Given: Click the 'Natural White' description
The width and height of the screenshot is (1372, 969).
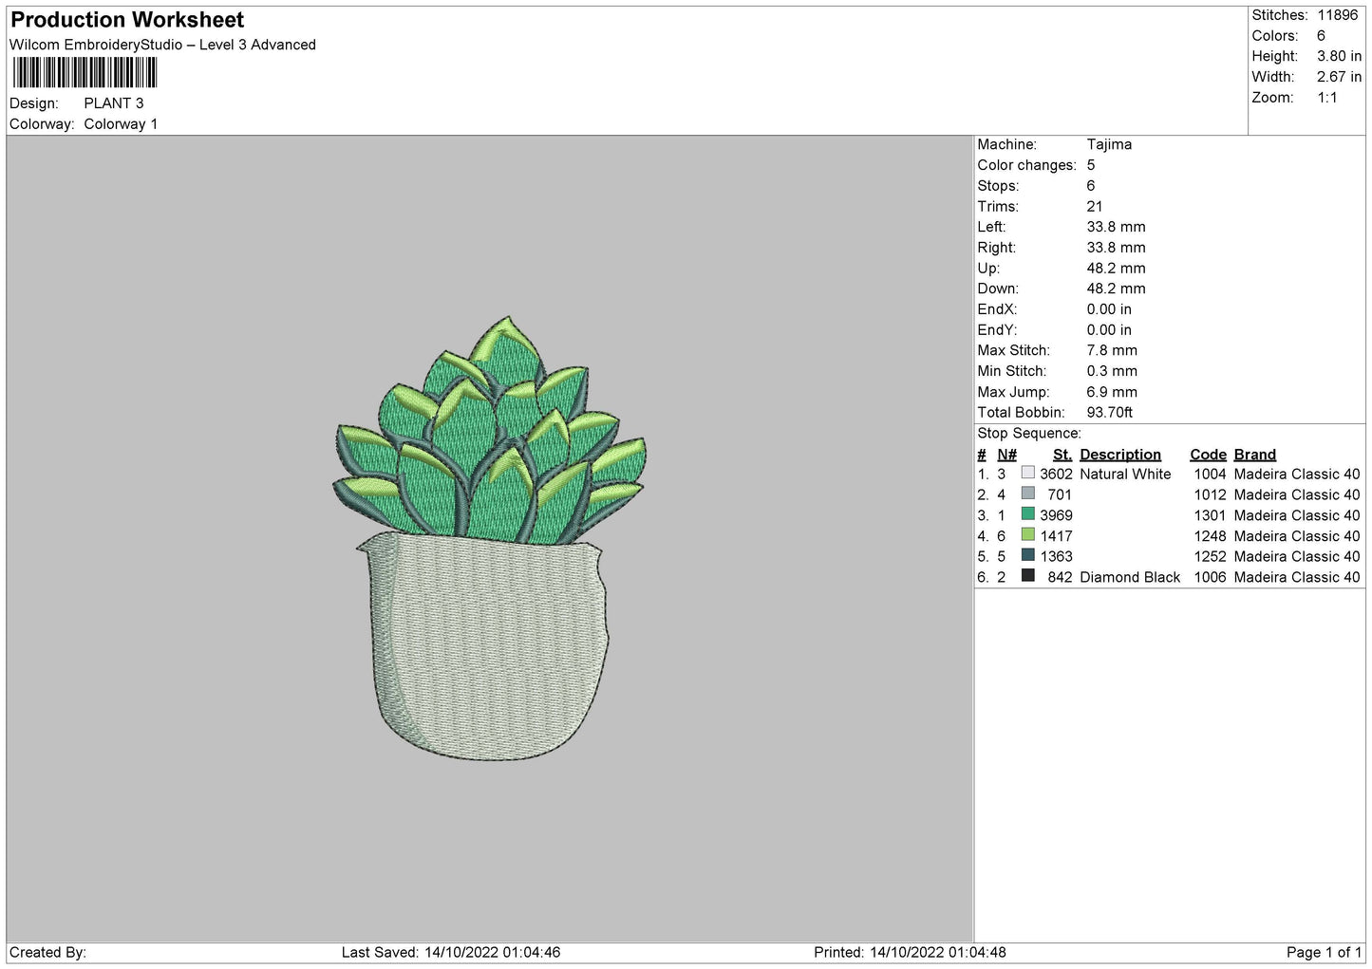Looking at the screenshot, I should click(1125, 475).
